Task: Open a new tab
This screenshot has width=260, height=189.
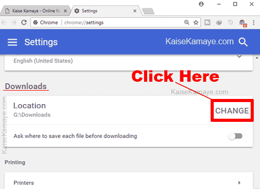Action: pos(148,11)
